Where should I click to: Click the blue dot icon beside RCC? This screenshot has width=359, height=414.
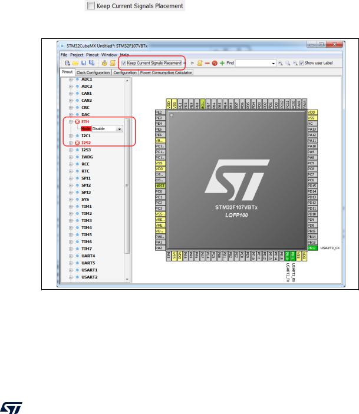(77, 164)
